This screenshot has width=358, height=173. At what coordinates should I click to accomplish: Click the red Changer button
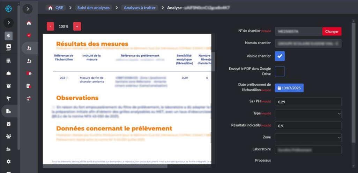[x=331, y=31]
